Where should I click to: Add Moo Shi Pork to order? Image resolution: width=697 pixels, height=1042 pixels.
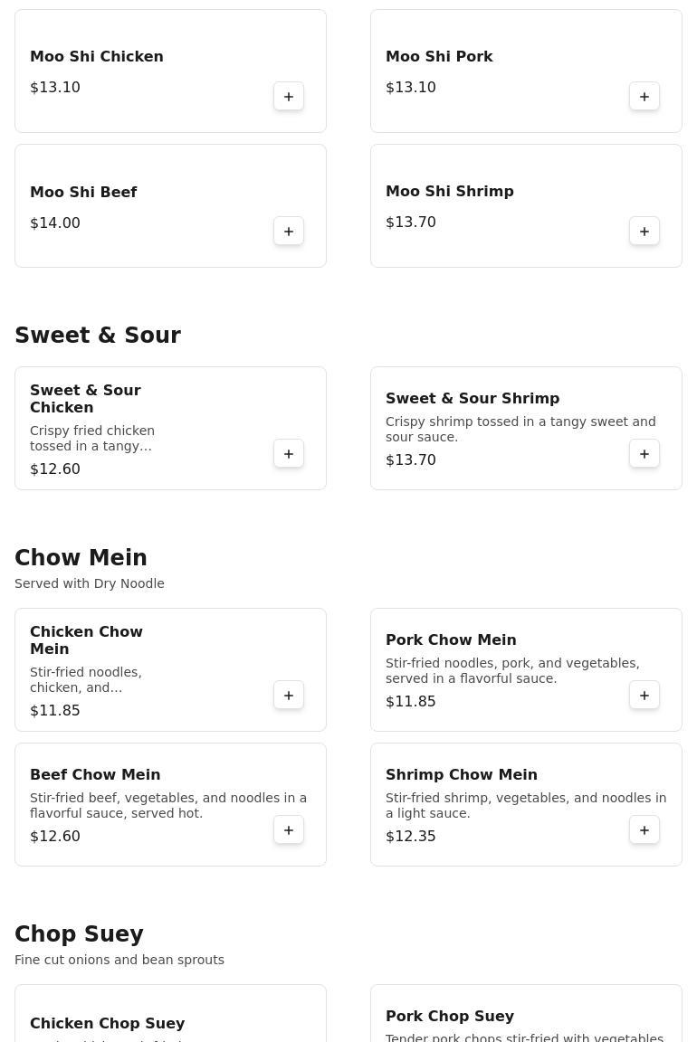coord(644,97)
